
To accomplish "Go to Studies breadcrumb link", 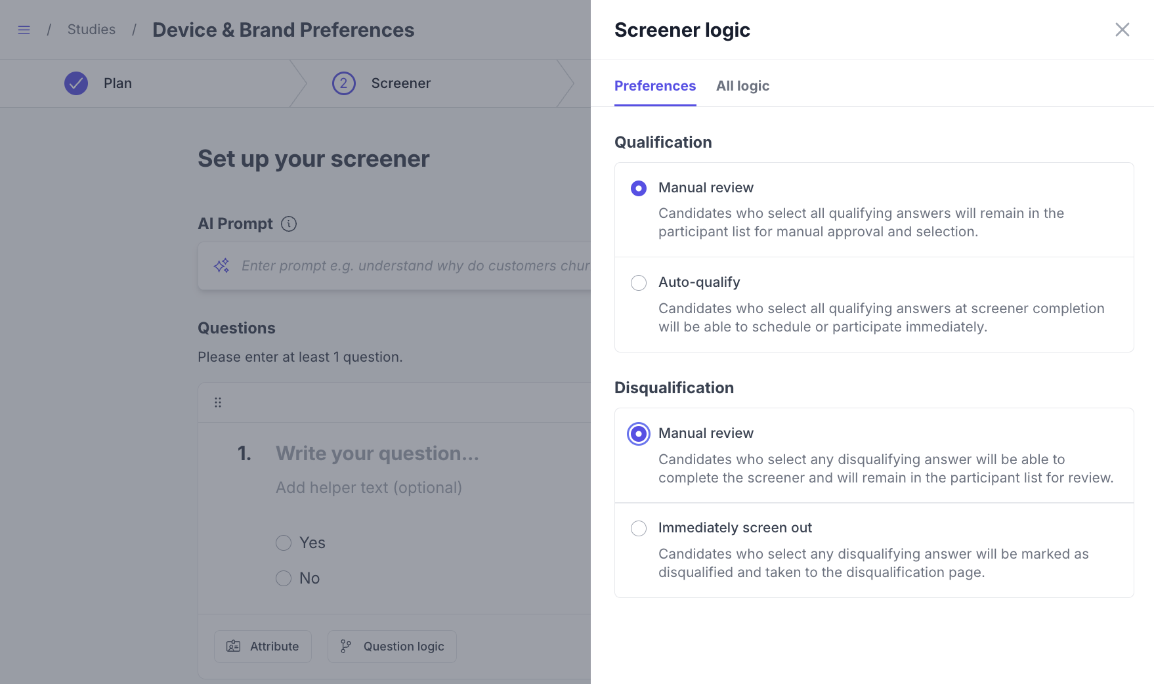I will click(x=91, y=30).
